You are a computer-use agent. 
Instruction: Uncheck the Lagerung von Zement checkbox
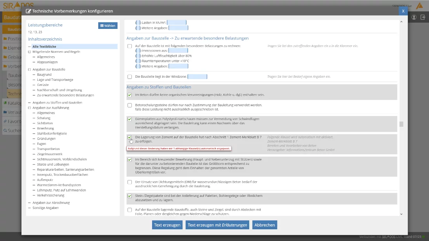coord(129,137)
